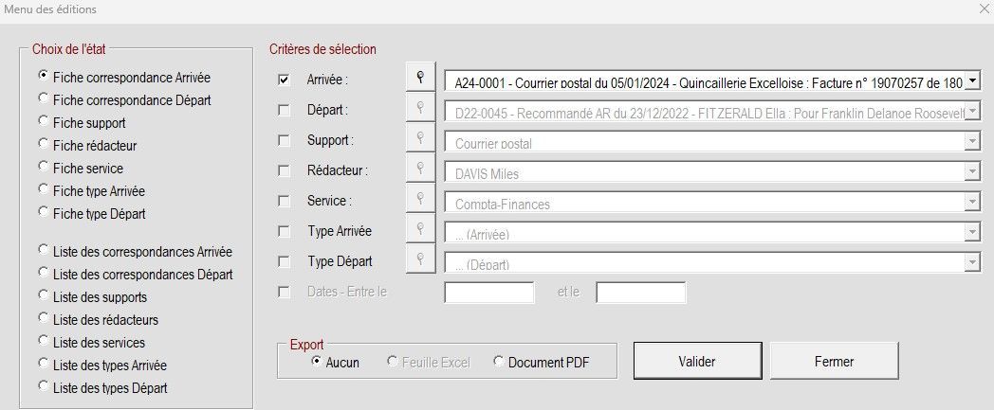Click the search pin icon next to Départ
Screen dimensions: 994x410
coord(419,110)
